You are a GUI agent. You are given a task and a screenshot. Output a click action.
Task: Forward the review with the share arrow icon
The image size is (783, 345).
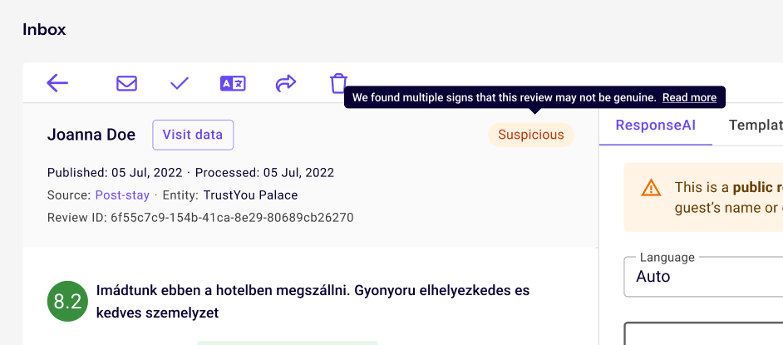(x=286, y=83)
